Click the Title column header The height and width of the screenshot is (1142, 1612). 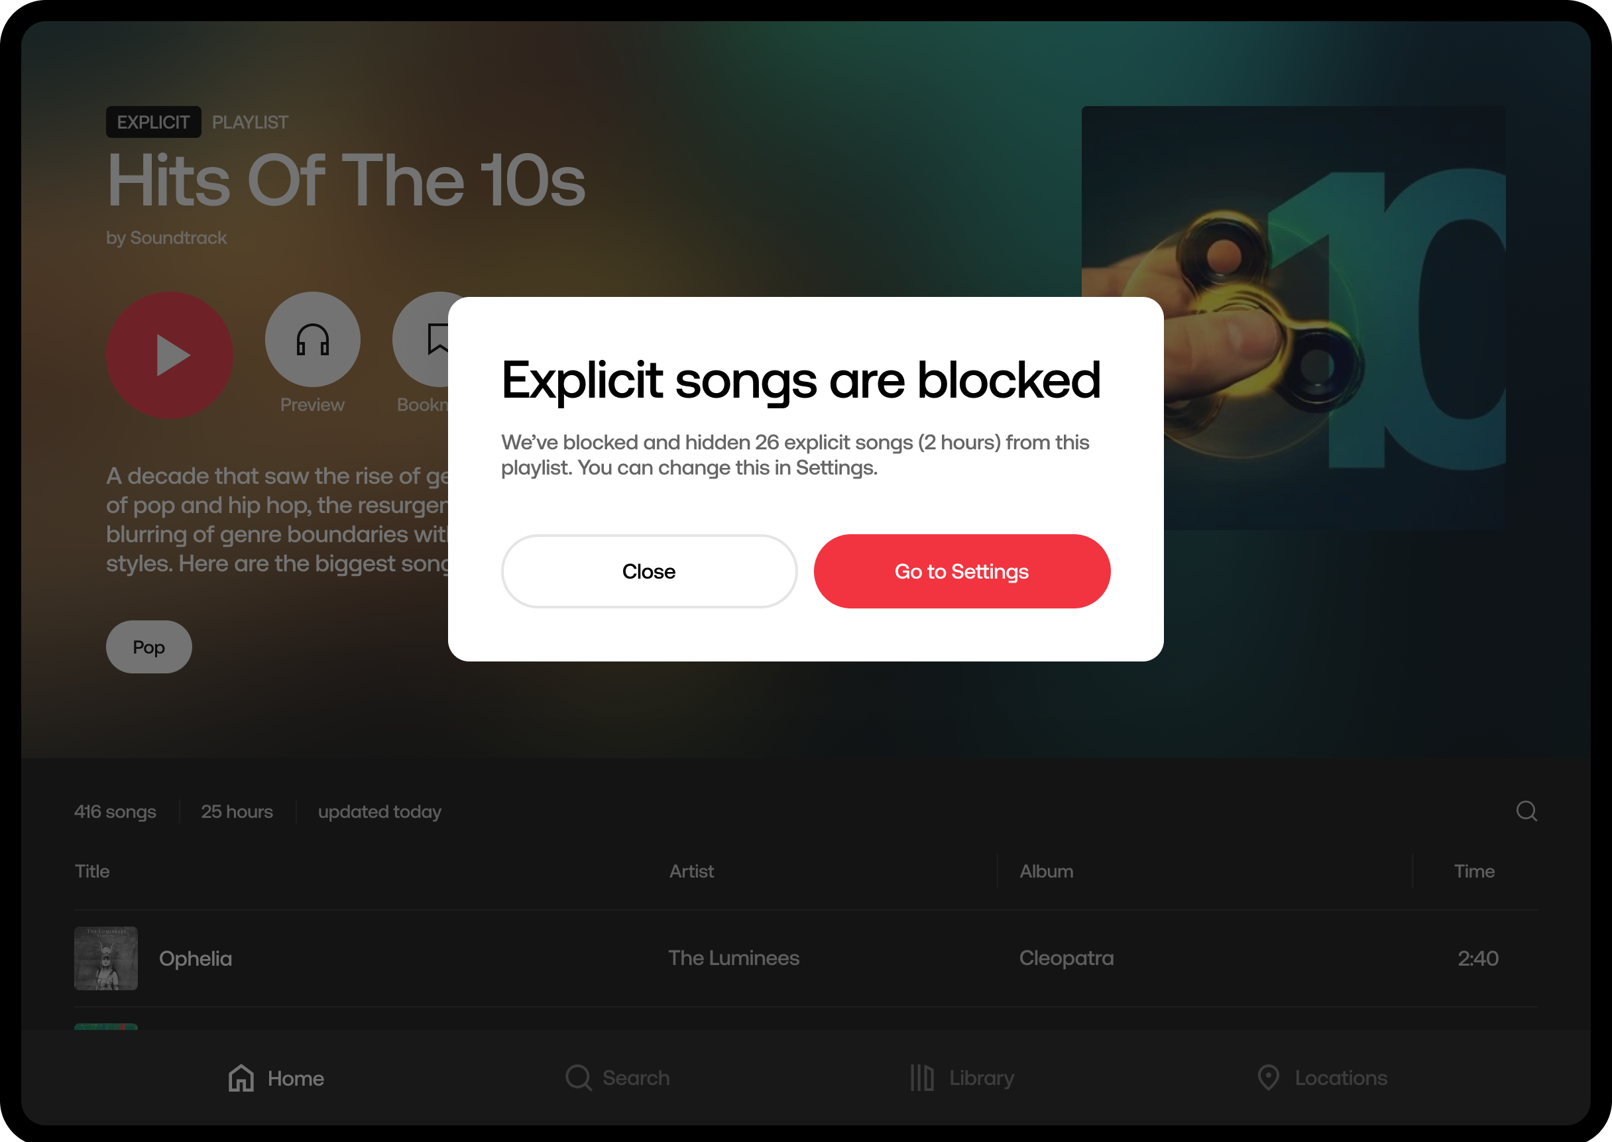[x=92, y=872]
